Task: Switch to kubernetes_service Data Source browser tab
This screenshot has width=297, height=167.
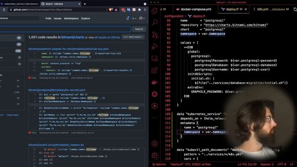Action: tap(19, 4)
